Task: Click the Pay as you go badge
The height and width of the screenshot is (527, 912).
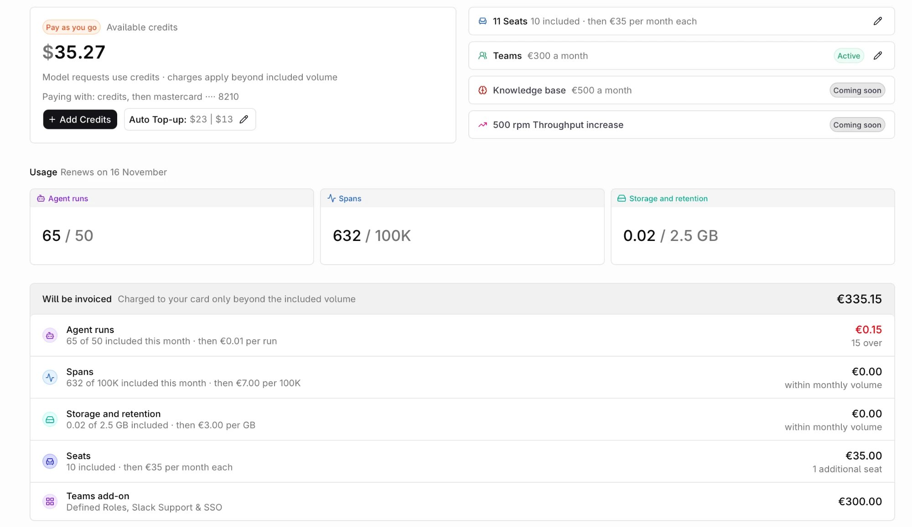Action: pos(71,27)
